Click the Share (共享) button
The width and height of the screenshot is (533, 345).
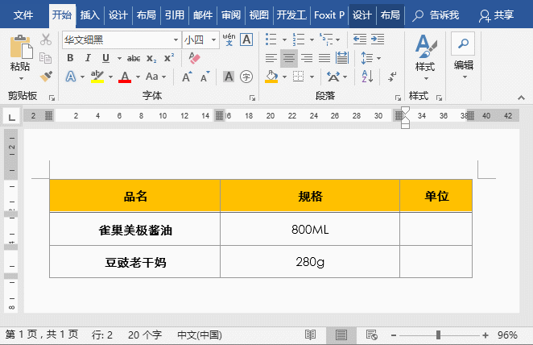(x=496, y=15)
